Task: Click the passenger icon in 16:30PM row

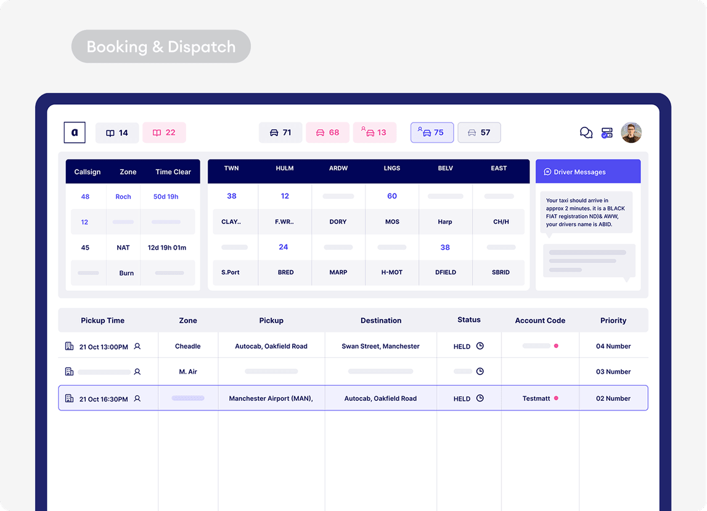Action: coord(137,398)
